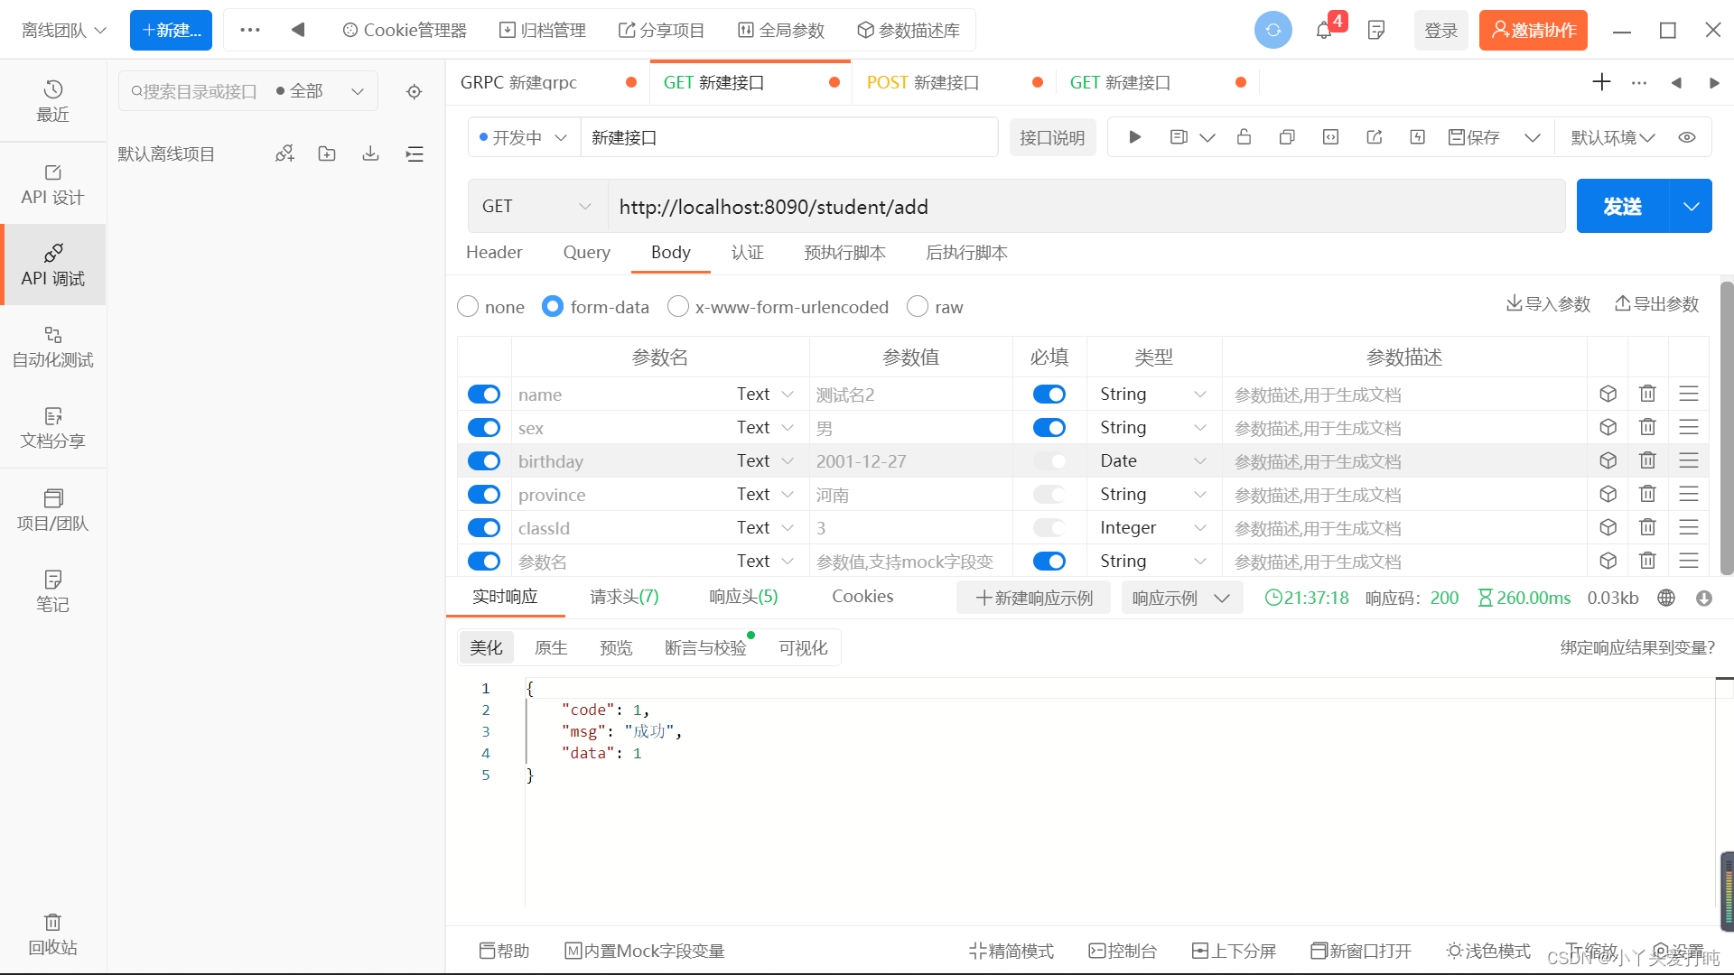The height and width of the screenshot is (975, 1734).
Task: Click the send request 发送 button
Action: click(1623, 206)
